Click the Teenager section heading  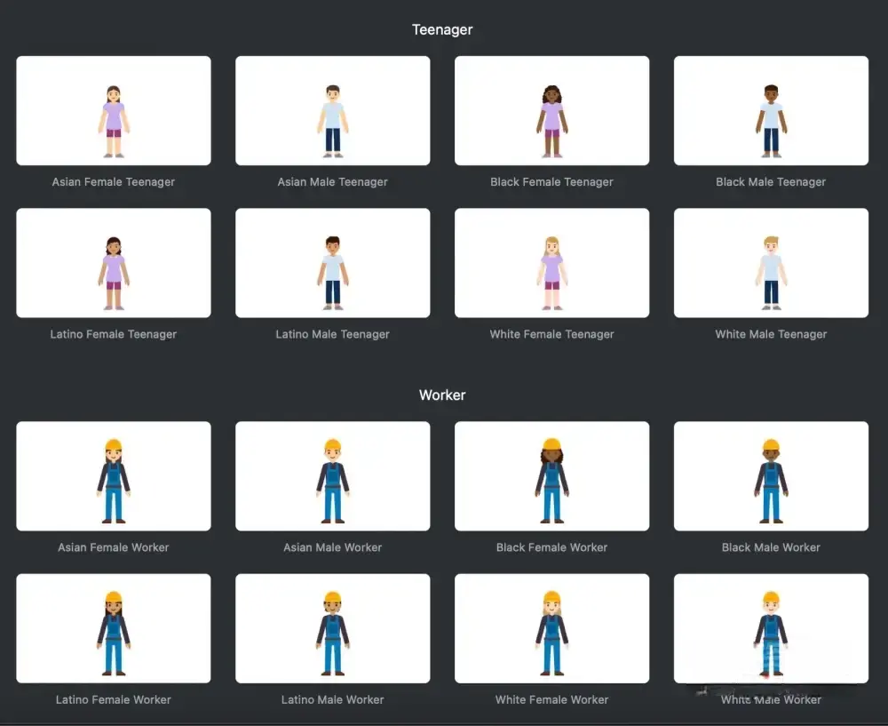(x=442, y=29)
